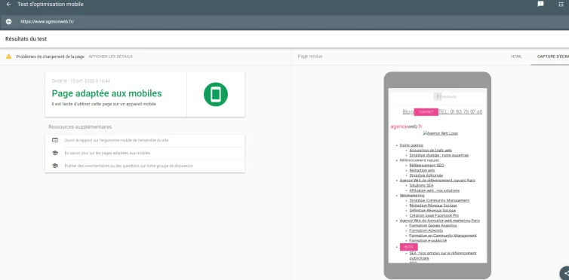
Task: Click Stratégie Community Management in the preview
Action: coord(439,200)
